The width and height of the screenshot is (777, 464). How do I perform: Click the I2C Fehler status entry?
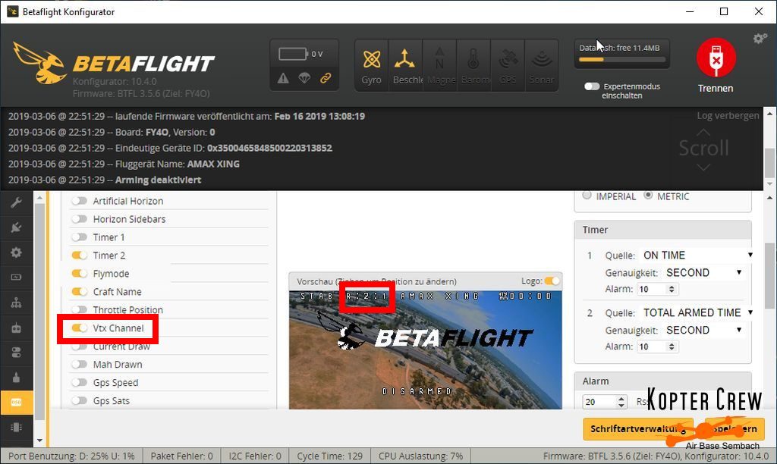[255, 456]
